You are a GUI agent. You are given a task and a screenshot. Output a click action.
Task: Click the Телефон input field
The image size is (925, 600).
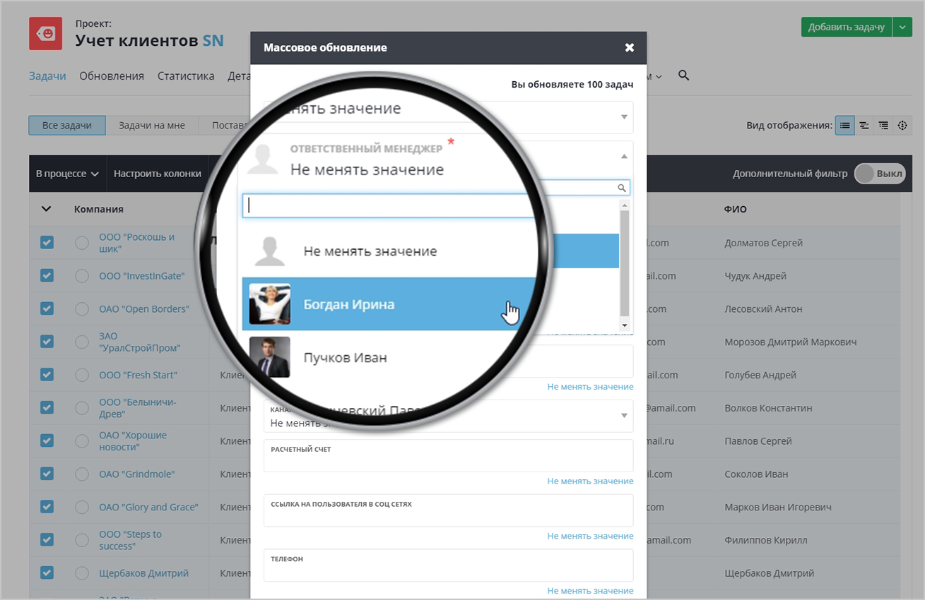click(448, 565)
